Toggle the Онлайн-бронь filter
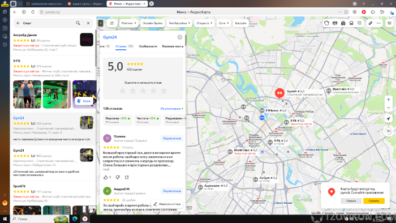 152,23
